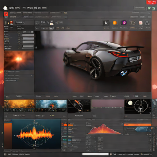Click the orange color strip left of the waveform
Screen dimensions: 157x157
pos(8,136)
